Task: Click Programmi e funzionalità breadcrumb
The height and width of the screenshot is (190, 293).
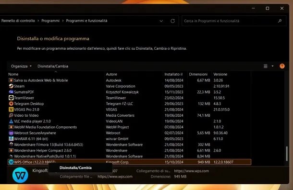Action: tap(87, 21)
